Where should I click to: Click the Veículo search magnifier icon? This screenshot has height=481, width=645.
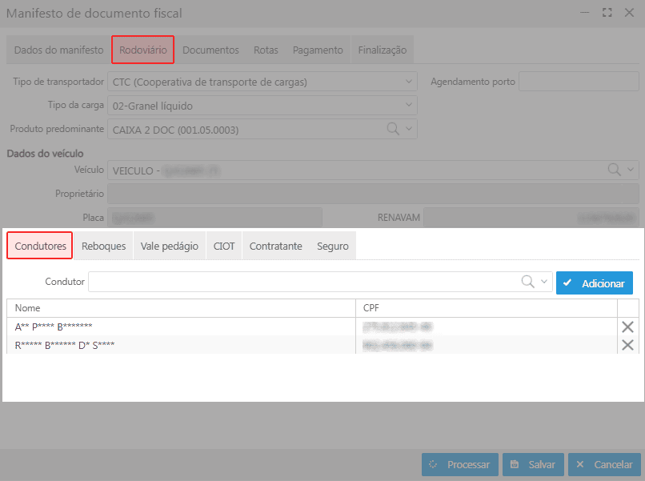[614, 170]
